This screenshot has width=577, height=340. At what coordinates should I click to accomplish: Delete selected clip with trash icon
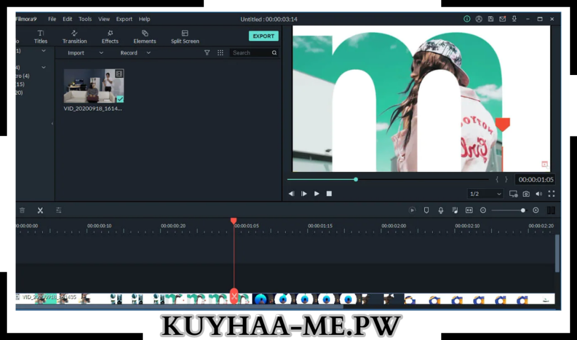point(22,210)
